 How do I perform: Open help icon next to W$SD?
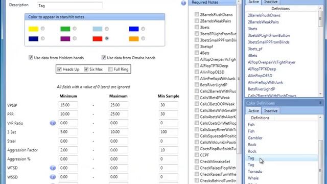point(53,177)
